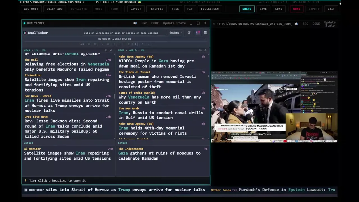Click the bookmark icon in ticker toolbar

coord(129,44)
